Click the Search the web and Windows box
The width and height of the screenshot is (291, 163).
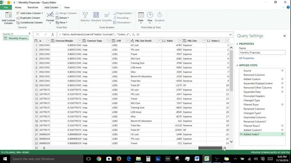(46, 159)
